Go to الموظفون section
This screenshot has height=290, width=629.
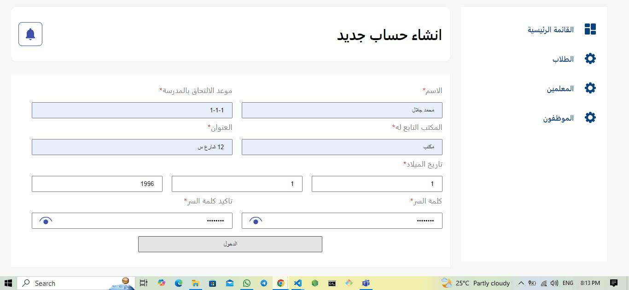pyautogui.click(x=558, y=118)
